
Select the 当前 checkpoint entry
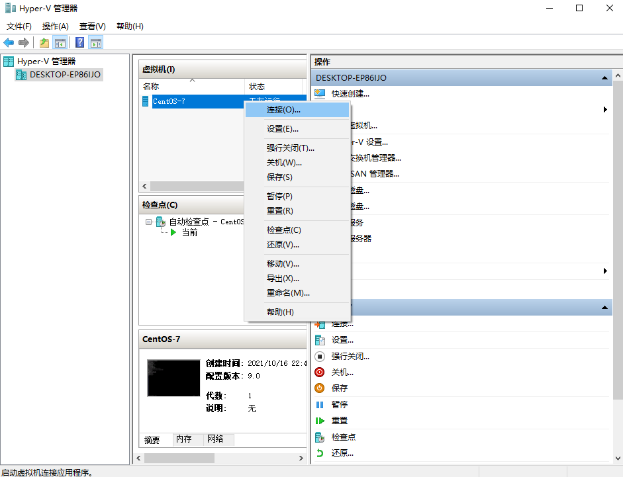[x=189, y=233]
